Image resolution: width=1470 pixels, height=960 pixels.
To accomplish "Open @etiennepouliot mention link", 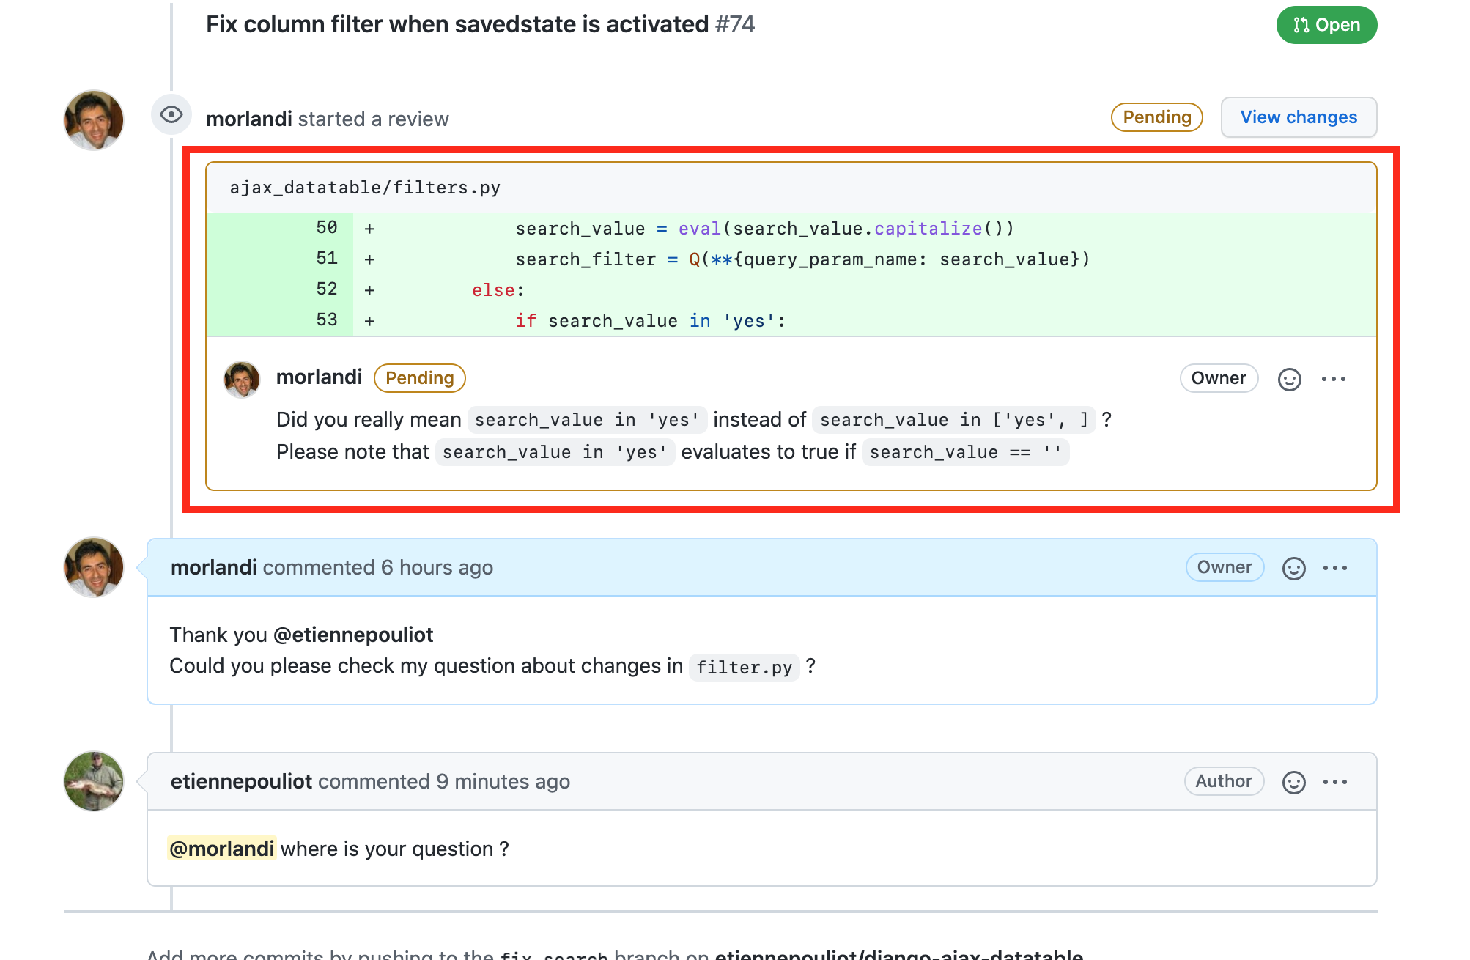I will (x=352, y=635).
